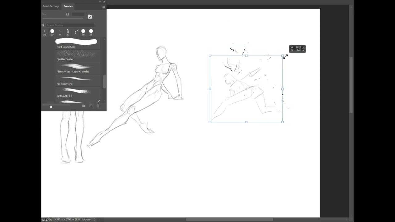The width and height of the screenshot is (395, 222).
Task: Pick the recent mixer brush preset icon
Action: [x=76, y=32]
